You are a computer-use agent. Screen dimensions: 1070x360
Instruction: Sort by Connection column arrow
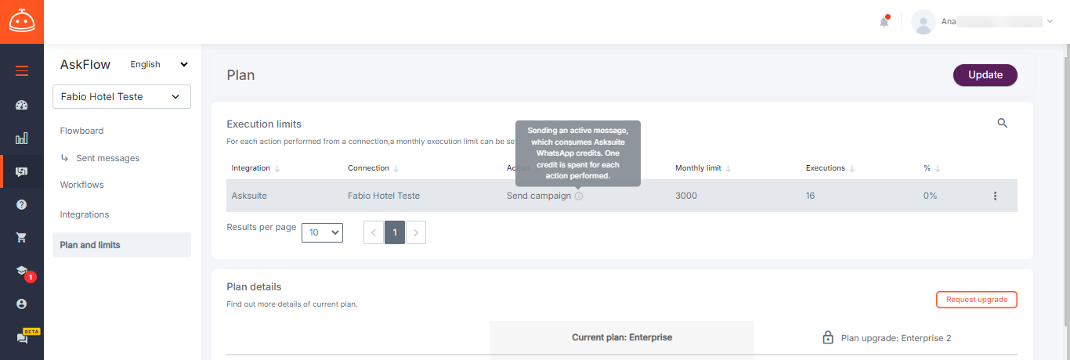[396, 168]
